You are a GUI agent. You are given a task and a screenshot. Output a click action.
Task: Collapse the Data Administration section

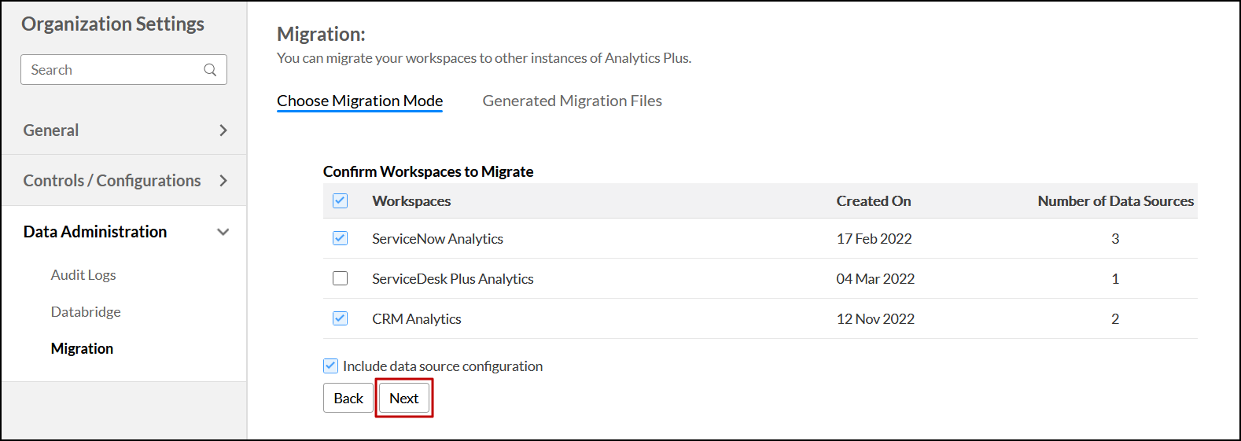pos(223,232)
